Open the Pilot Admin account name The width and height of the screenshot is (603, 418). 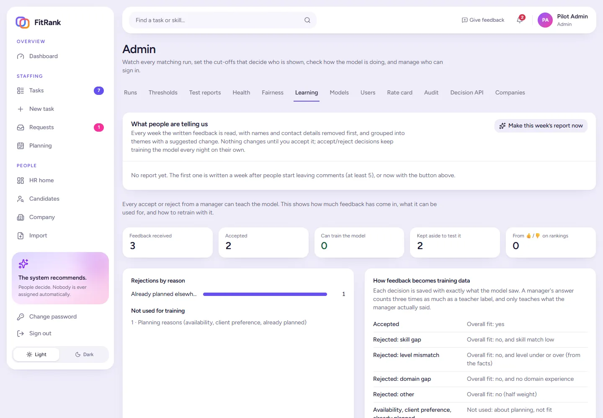tap(572, 17)
